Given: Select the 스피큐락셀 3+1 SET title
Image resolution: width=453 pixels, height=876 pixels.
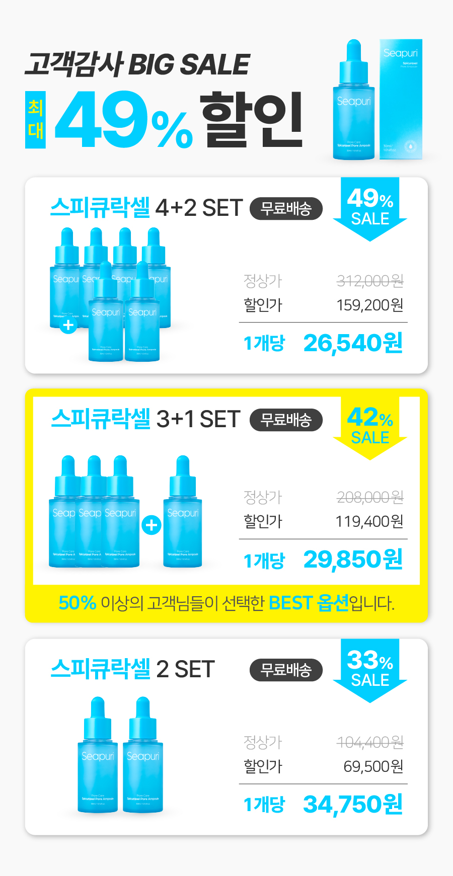Looking at the screenshot, I should pyautogui.click(x=146, y=419).
